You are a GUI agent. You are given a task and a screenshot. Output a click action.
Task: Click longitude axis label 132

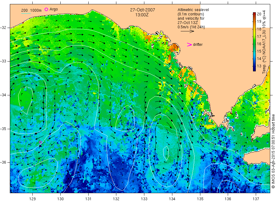pyautogui.click(x=116, y=199)
